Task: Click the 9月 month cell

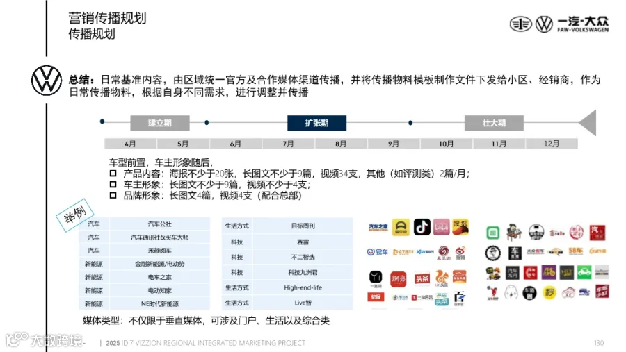Action: pos(394,144)
